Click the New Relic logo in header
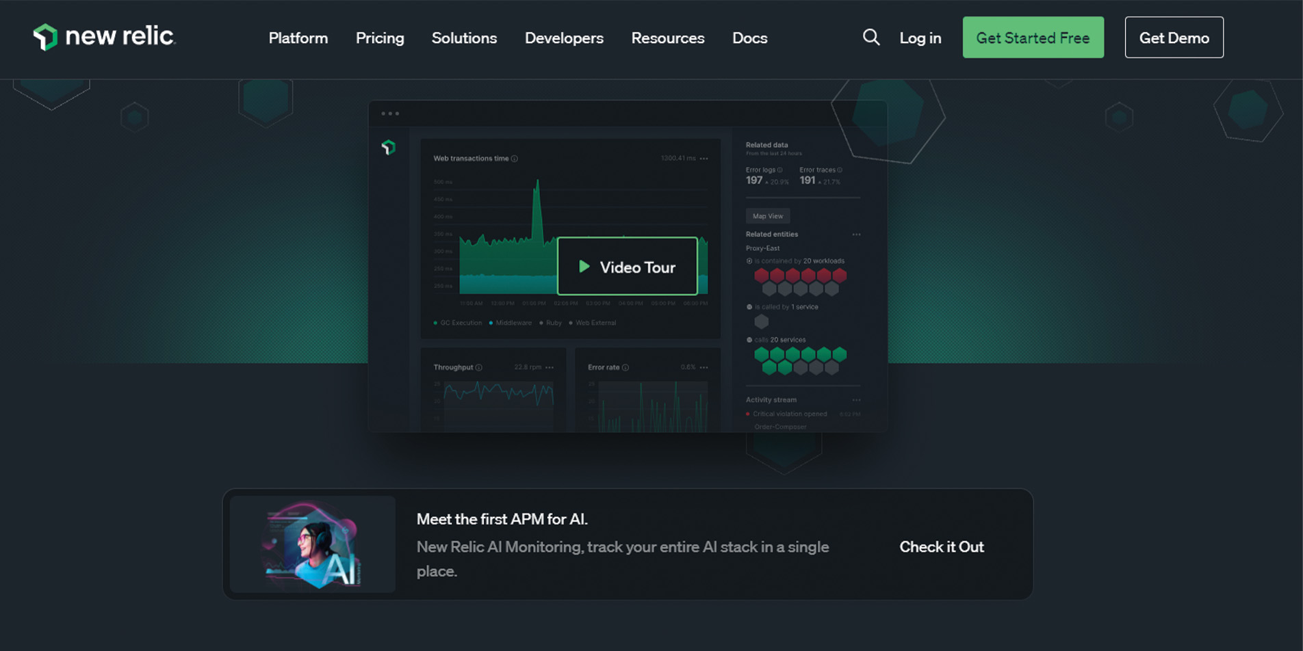1303x651 pixels. (x=104, y=37)
